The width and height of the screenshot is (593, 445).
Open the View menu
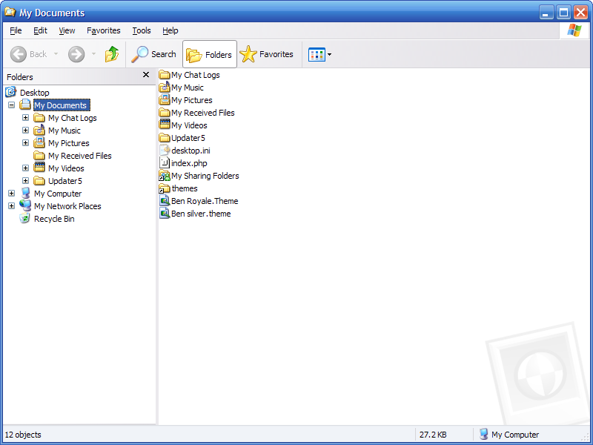pos(67,30)
